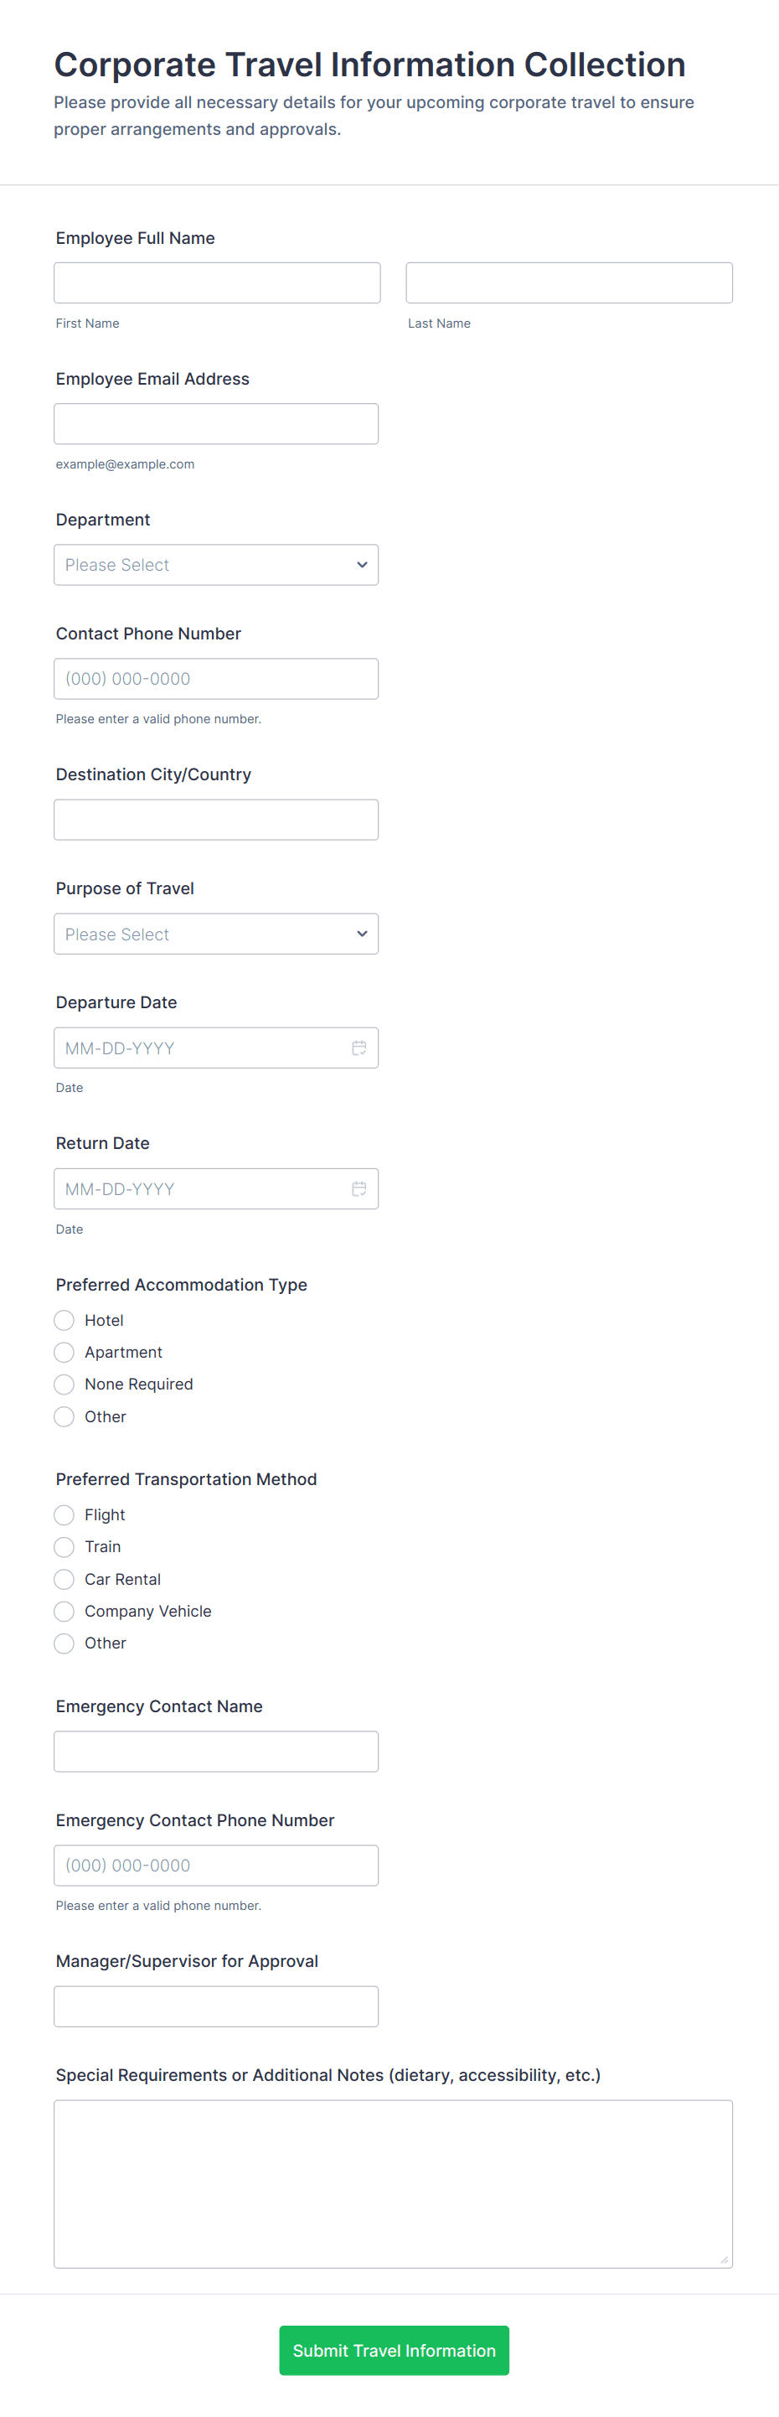Screen dimensions: 779x2417
Task: Choose Train as transportation
Action: (64, 1546)
